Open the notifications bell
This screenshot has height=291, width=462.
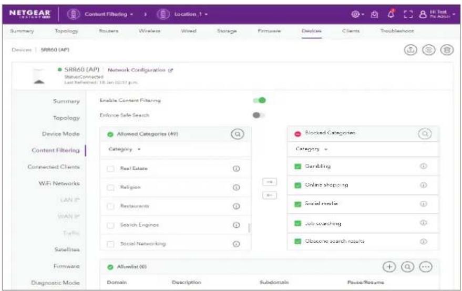click(391, 14)
